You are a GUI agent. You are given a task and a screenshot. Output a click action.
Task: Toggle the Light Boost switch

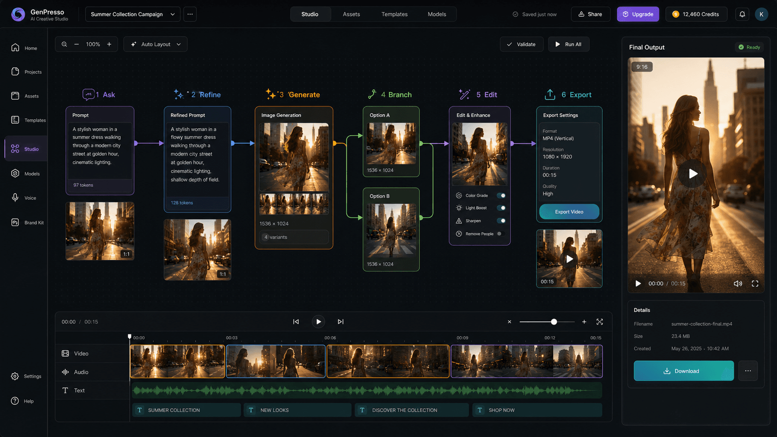(x=501, y=208)
